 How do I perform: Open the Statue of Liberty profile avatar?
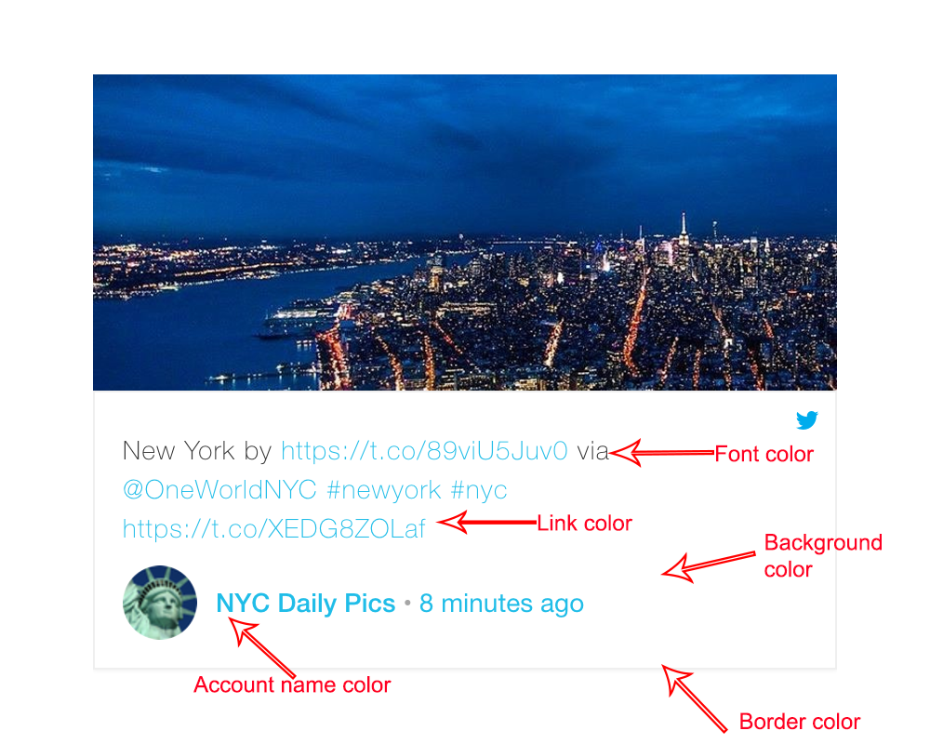point(160,603)
